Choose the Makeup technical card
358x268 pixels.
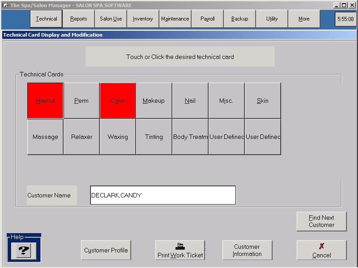[x=154, y=100]
